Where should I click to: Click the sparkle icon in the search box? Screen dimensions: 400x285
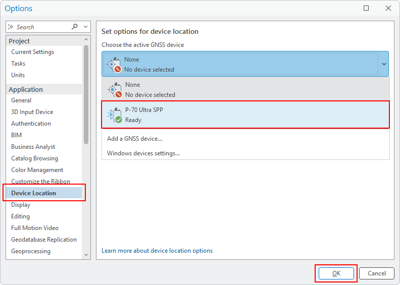[11, 27]
